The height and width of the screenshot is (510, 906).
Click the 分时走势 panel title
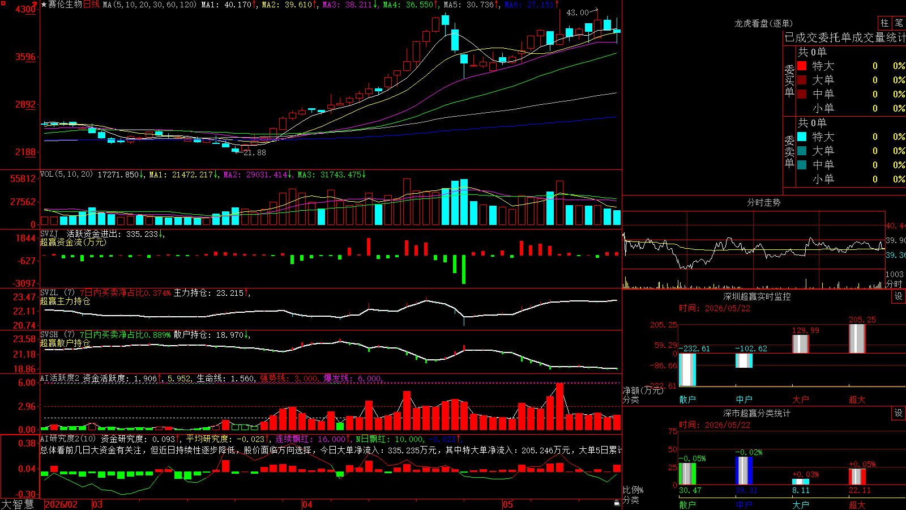[x=763, y=202]
